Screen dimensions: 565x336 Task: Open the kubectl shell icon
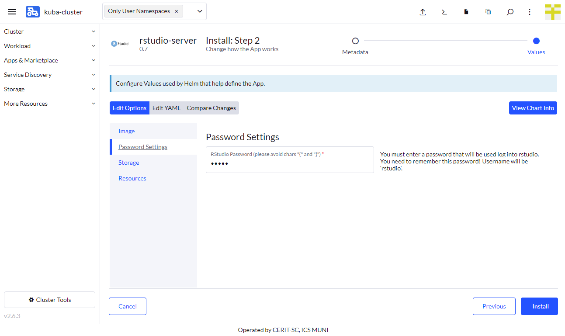coord(444,12)
